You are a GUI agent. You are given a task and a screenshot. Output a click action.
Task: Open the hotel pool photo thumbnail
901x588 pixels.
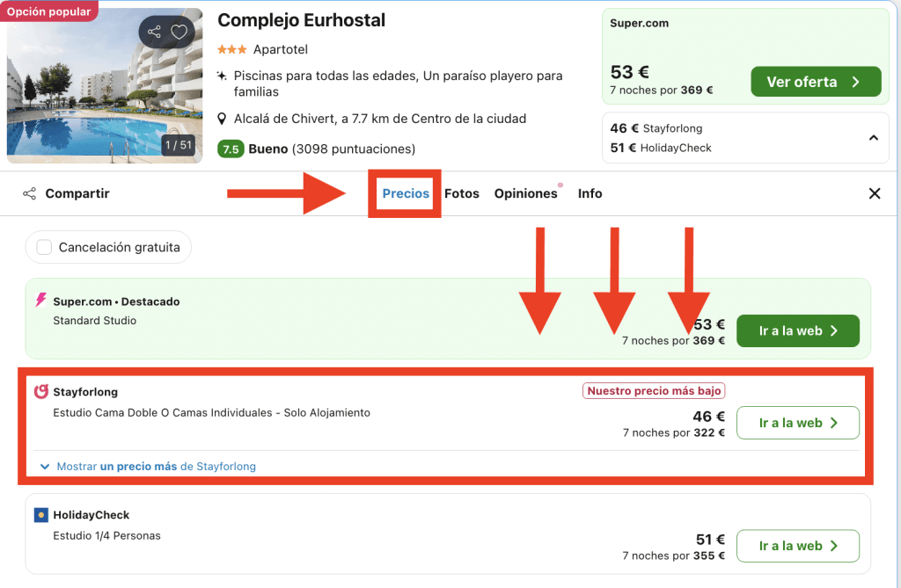click(x=105, y=85)
